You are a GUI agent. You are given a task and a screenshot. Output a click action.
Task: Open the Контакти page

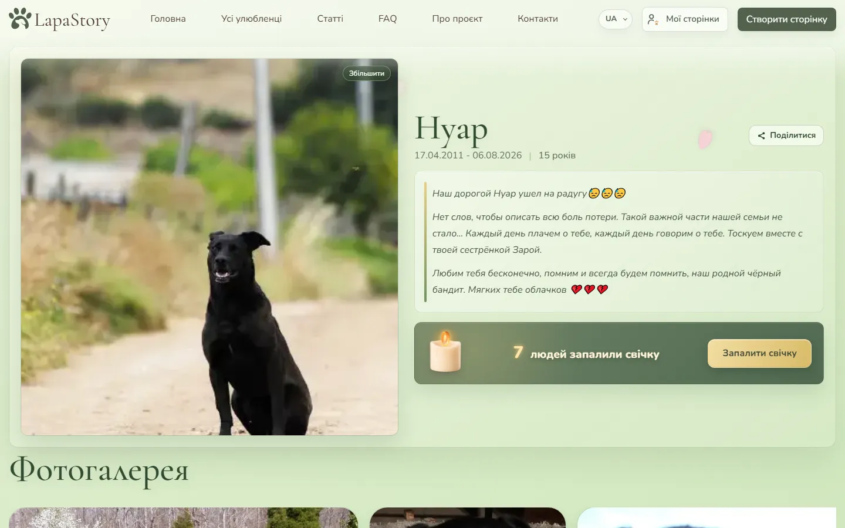click(538, 19)
